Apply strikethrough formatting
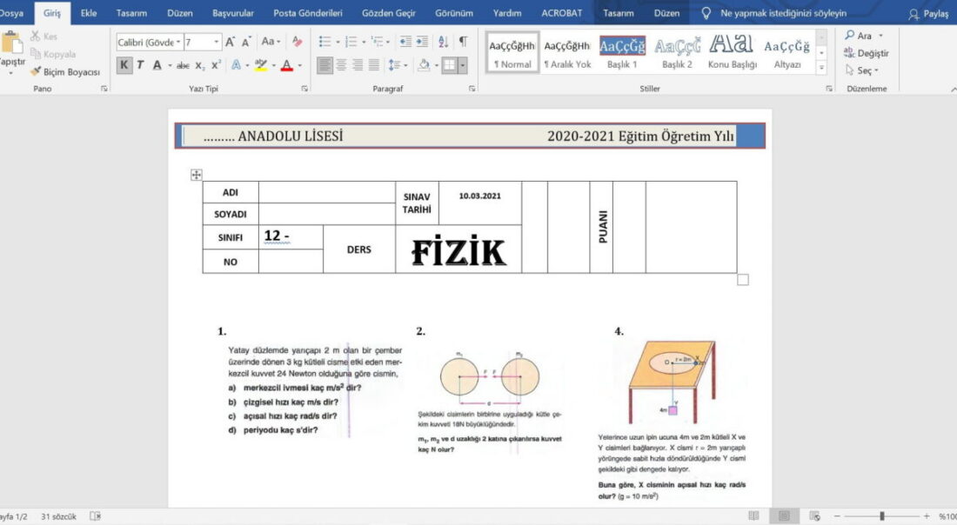The image size is (957, 525). click(x=183, y=65)
